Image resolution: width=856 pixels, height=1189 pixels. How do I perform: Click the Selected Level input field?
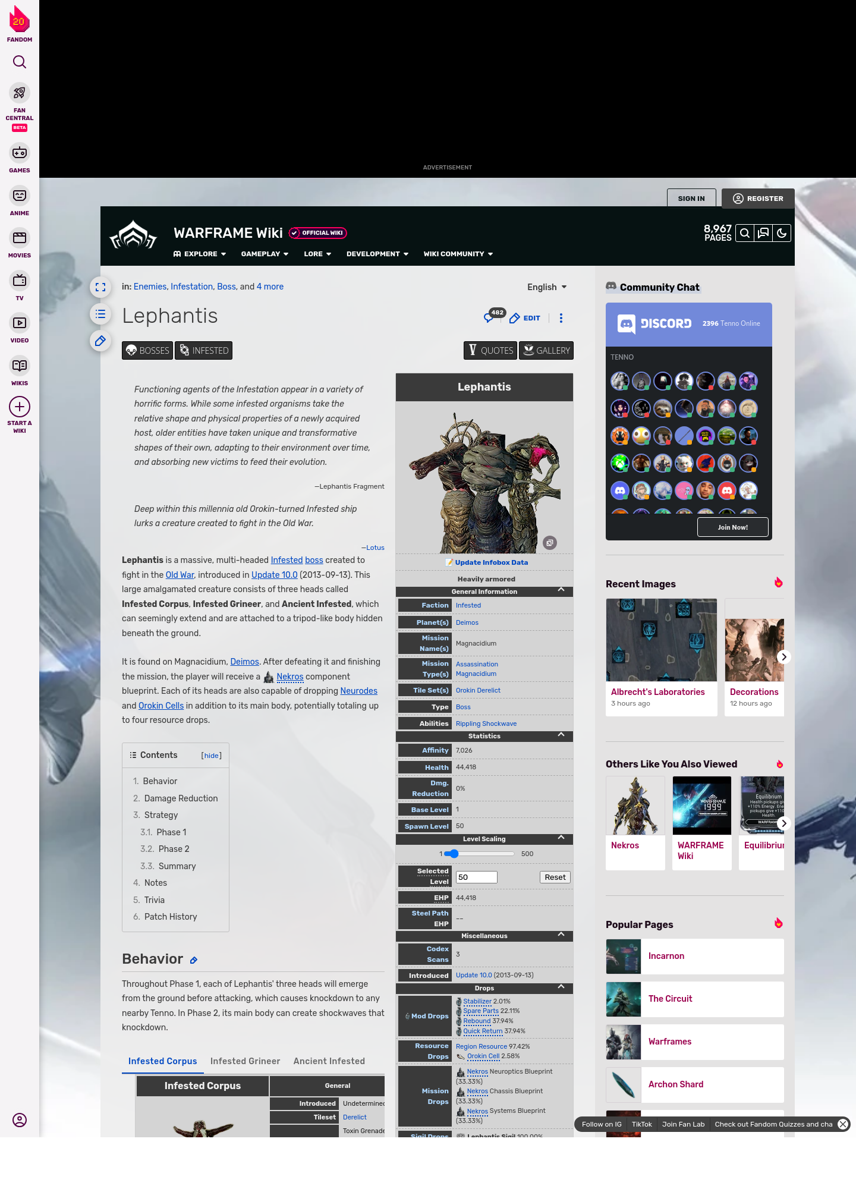(x=476, y=877)
